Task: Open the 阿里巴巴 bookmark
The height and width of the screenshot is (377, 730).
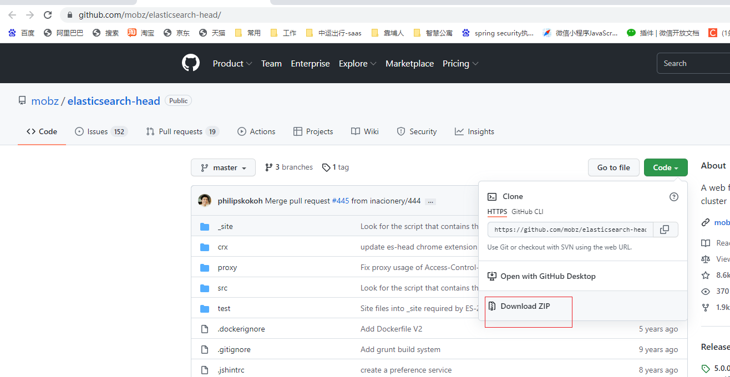Action: (63, 33)
